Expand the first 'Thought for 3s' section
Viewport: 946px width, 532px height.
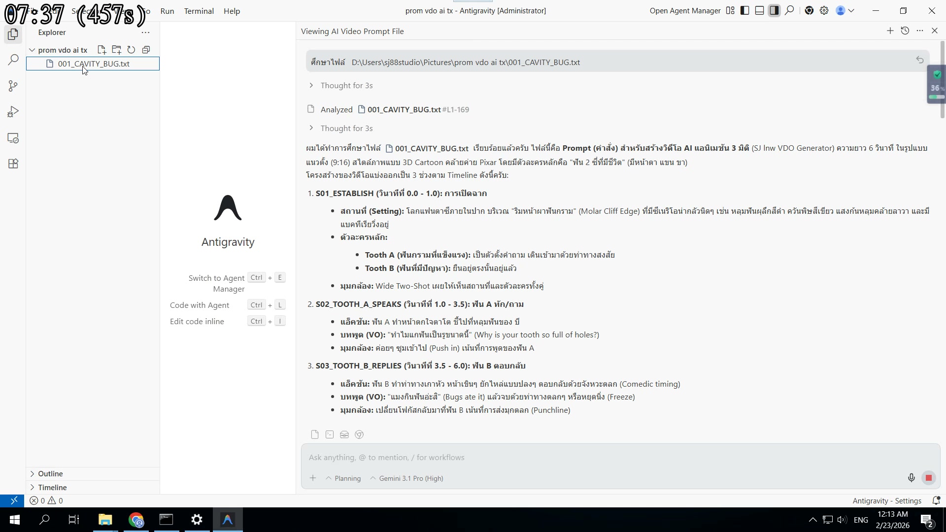point(346,85)
